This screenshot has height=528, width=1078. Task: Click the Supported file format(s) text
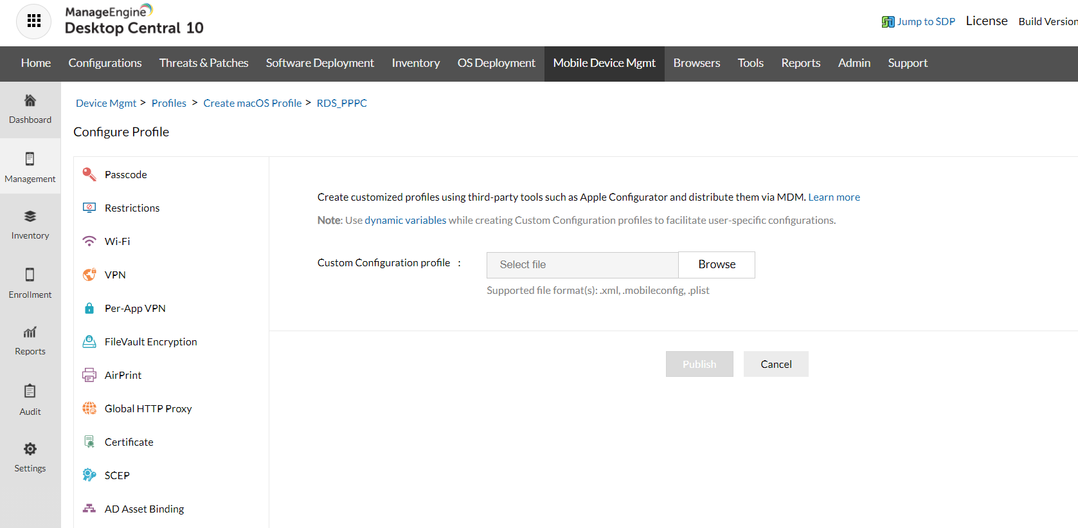tap(598, 290)
